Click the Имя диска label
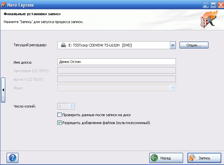Image resolution: width=224 pixels, height=165 pixels. pos(23,62)
